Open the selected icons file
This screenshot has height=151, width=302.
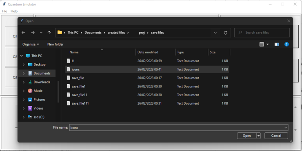247,136
